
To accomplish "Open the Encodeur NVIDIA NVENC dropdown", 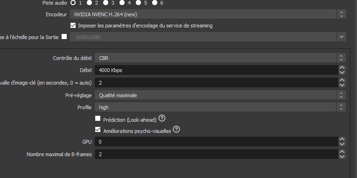I will (x=208, y=14).
